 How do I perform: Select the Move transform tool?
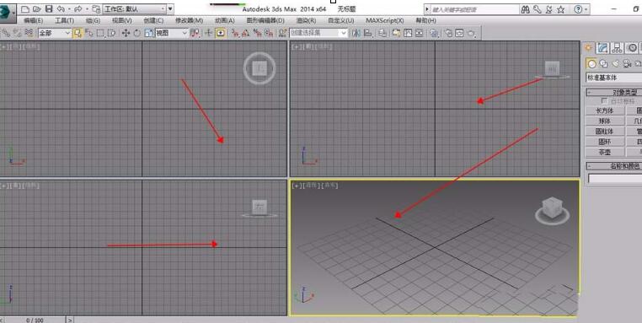point(126,33)
